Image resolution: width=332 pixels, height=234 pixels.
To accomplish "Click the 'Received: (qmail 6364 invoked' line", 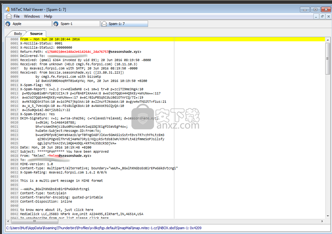I will coord(86,60).
